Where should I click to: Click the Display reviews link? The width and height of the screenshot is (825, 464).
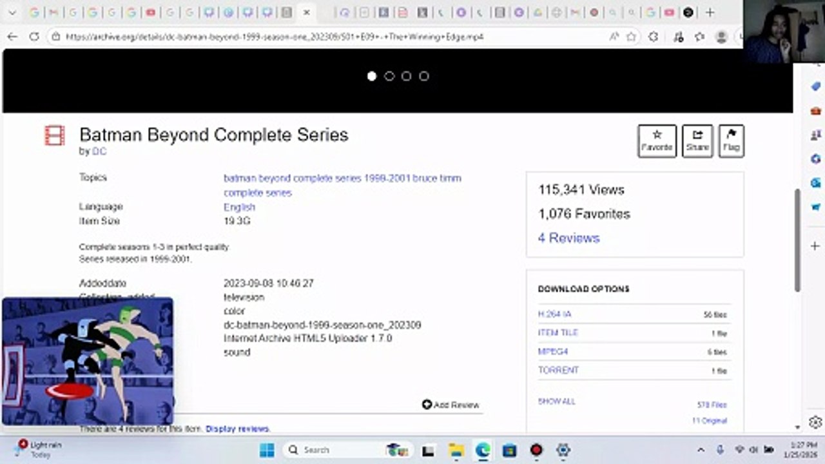coord(238,429)
